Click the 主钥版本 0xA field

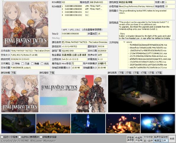(x=74, y=59)
